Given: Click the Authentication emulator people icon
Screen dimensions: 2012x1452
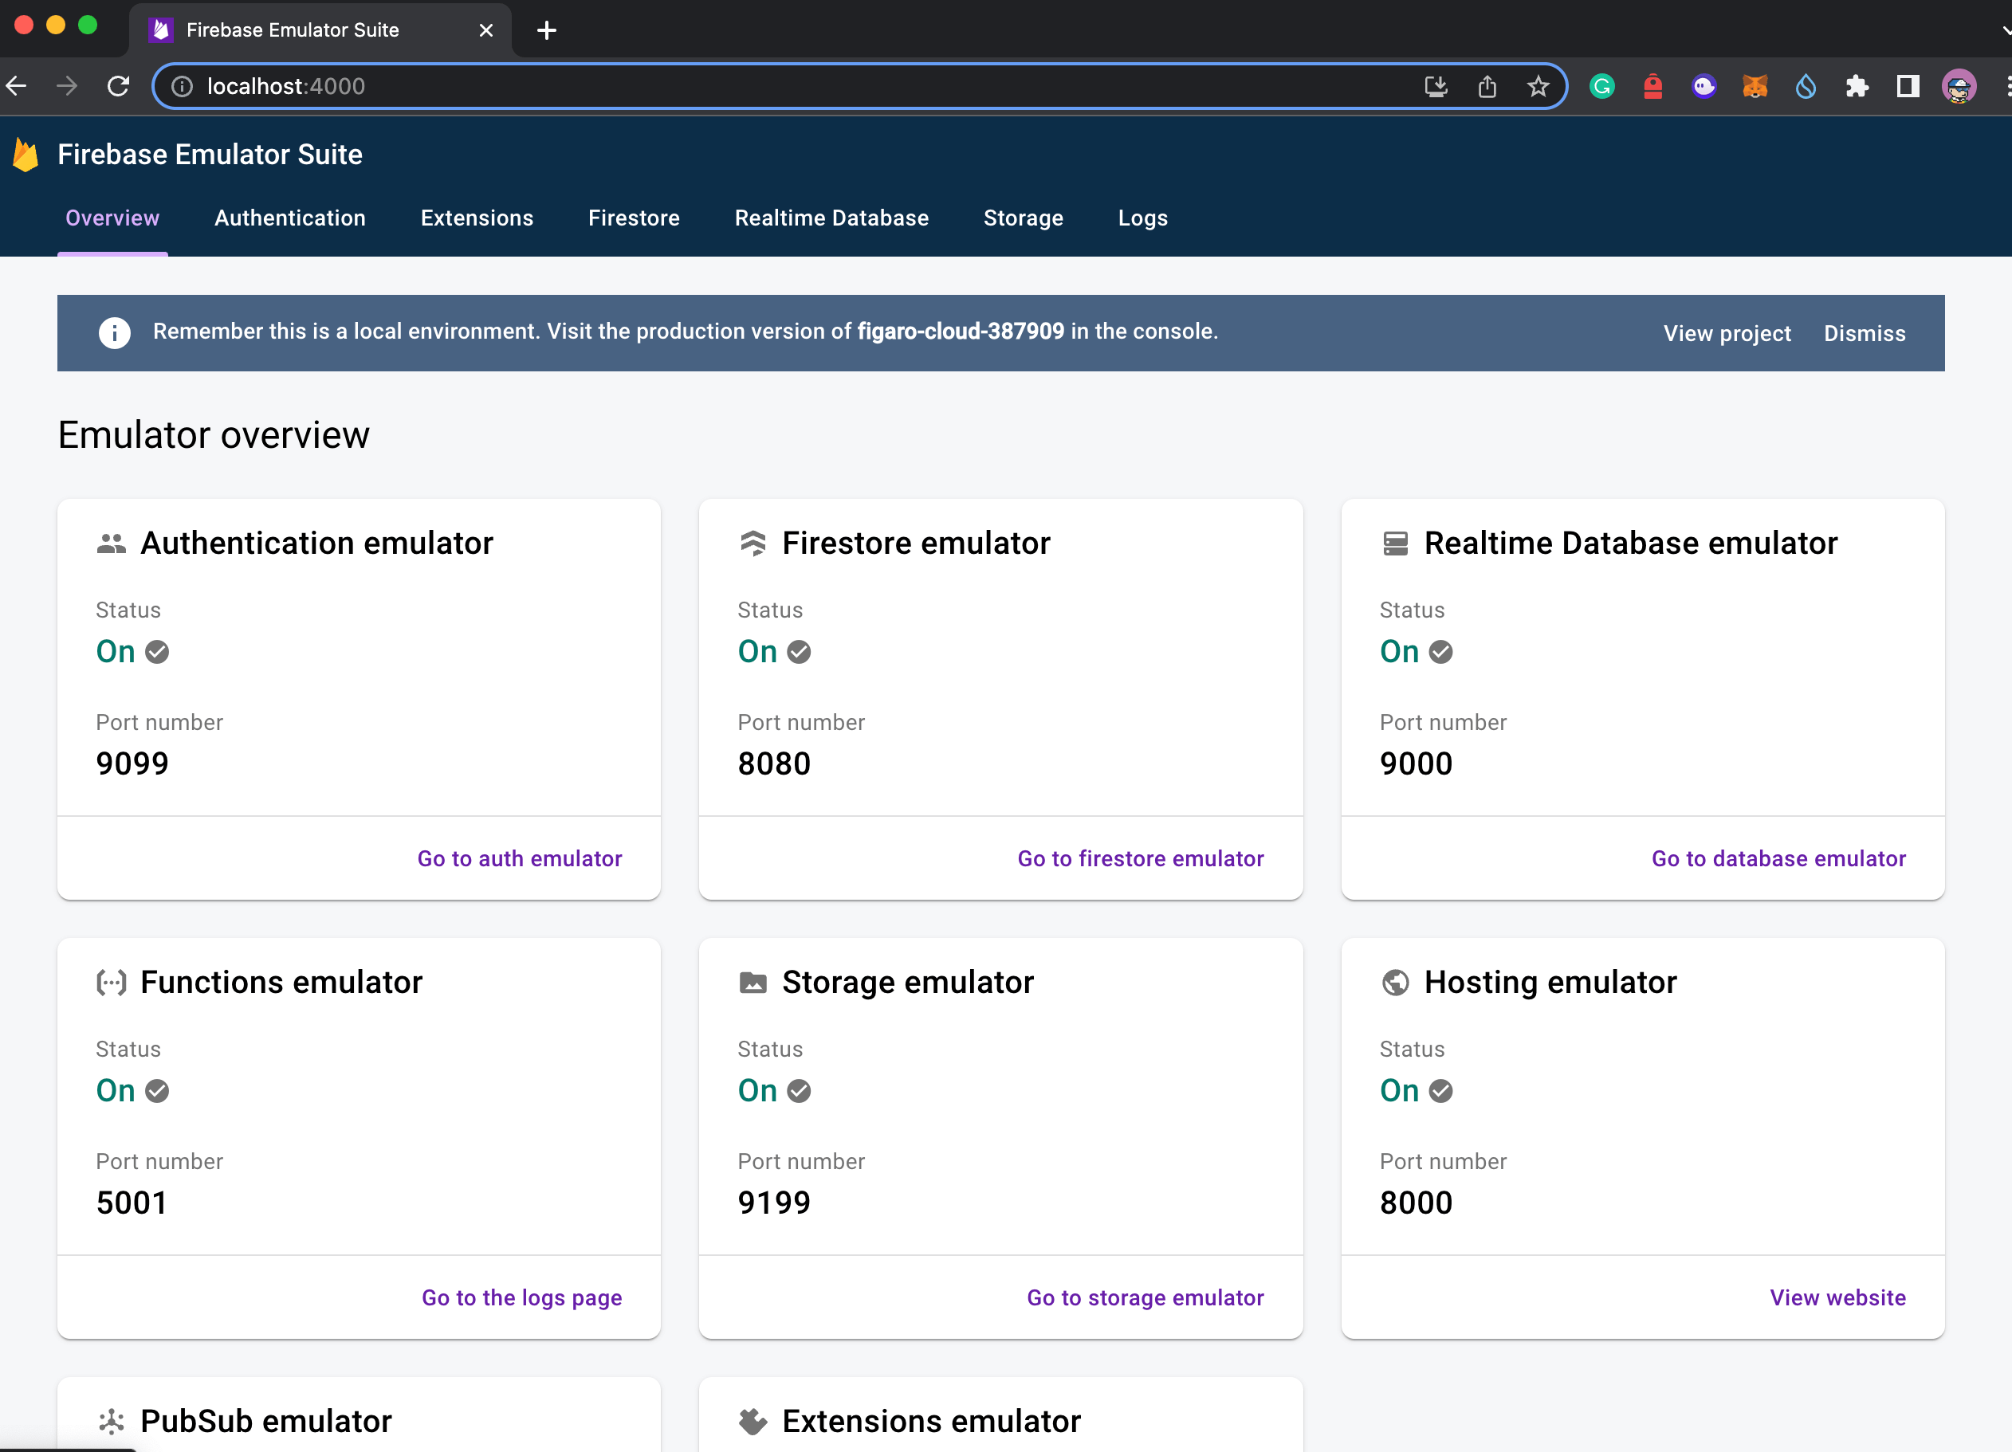Looking at the screenshot, I should coord(111,544).
